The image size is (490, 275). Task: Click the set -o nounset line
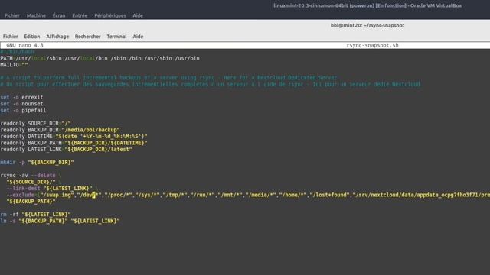click(x=21, y=104)
